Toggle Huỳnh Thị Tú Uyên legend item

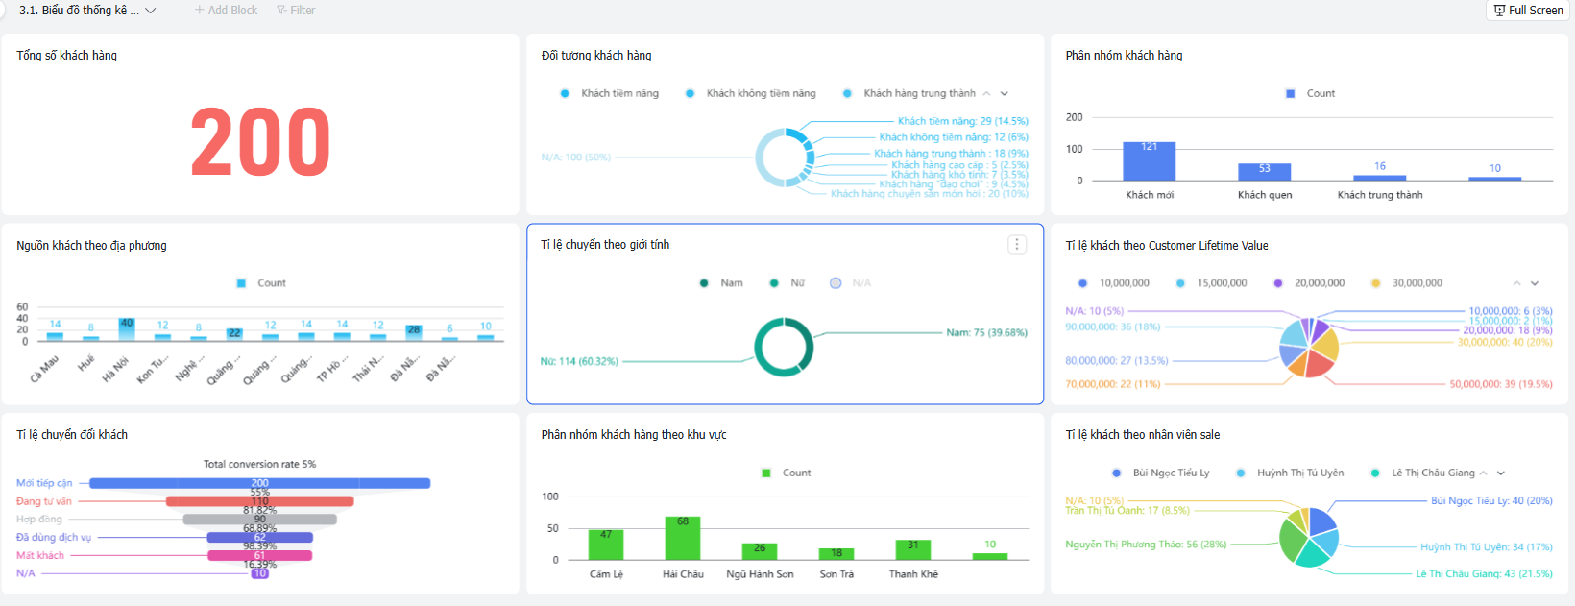pos(1290,473)
